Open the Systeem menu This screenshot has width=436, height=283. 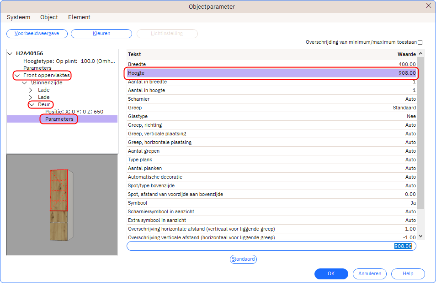point(18,17)
